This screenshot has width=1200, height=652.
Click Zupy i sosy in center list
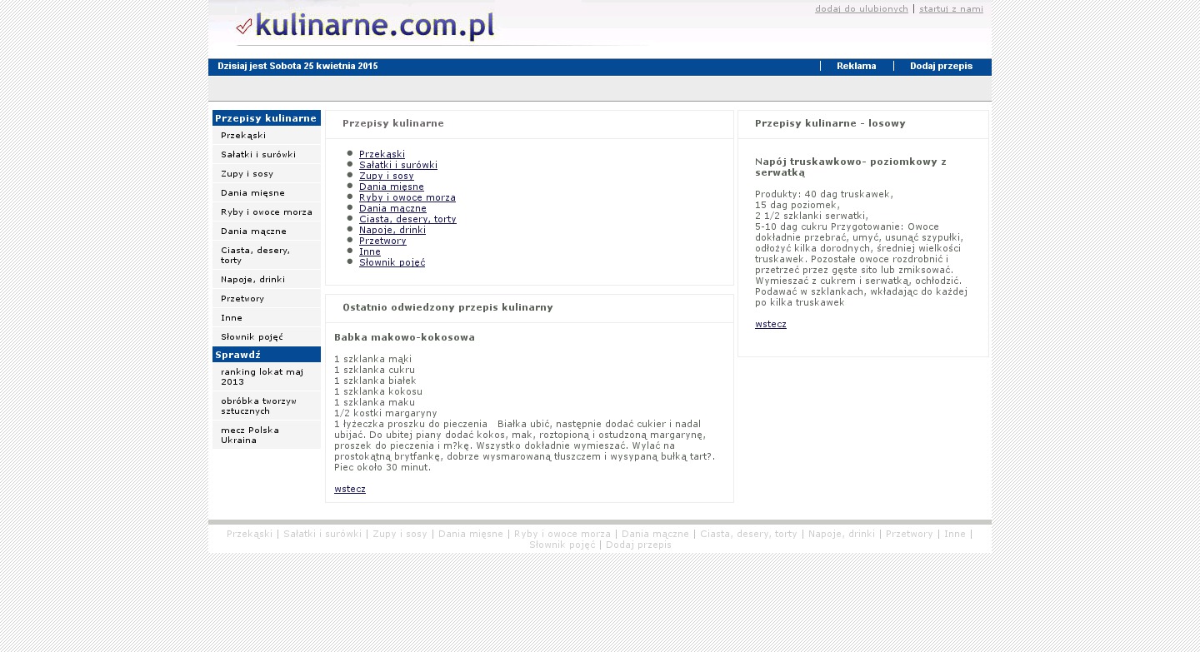(x=386, y=176)
